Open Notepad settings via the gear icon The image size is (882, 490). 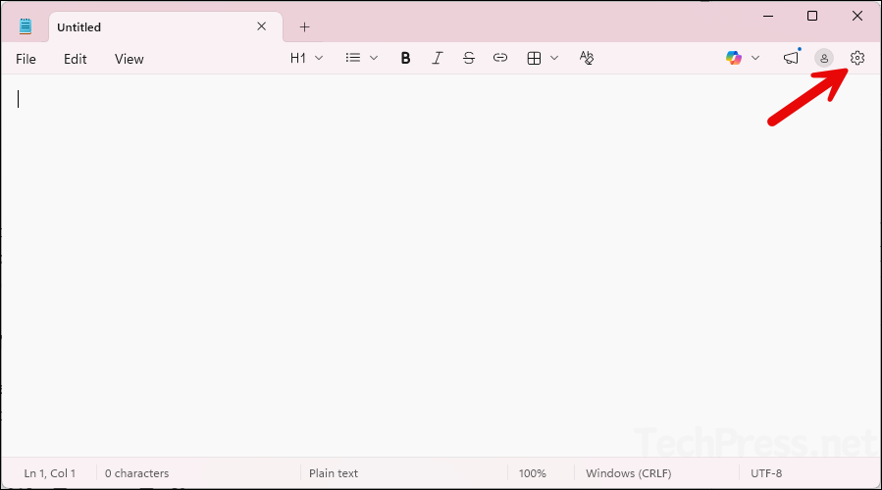point(857,59)
